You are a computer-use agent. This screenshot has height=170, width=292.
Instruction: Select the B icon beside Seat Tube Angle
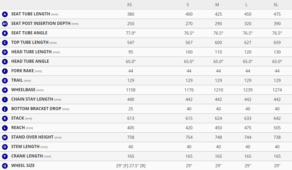[x=5, y=33]
